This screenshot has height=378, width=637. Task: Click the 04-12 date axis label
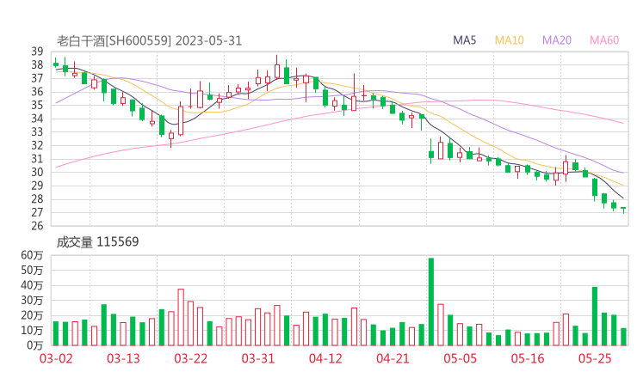coord(325,358)
